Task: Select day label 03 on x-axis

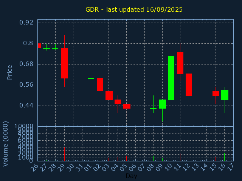Action: pyautogui.click(x=105, y=167)
